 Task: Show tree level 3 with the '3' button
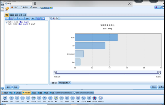coord(23,19)
